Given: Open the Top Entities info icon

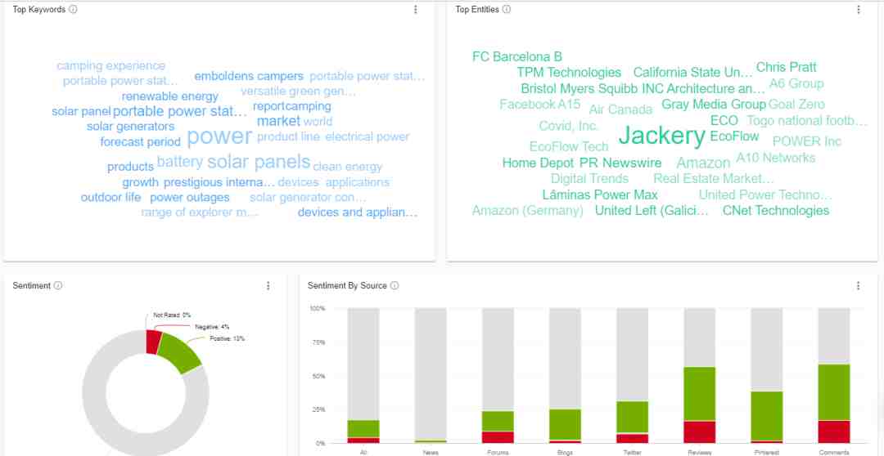Looking at the screenshot, I should pos(507,10).
